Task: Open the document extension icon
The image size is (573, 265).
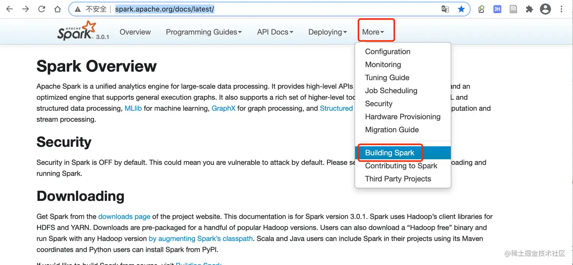Action: (513, 9)
